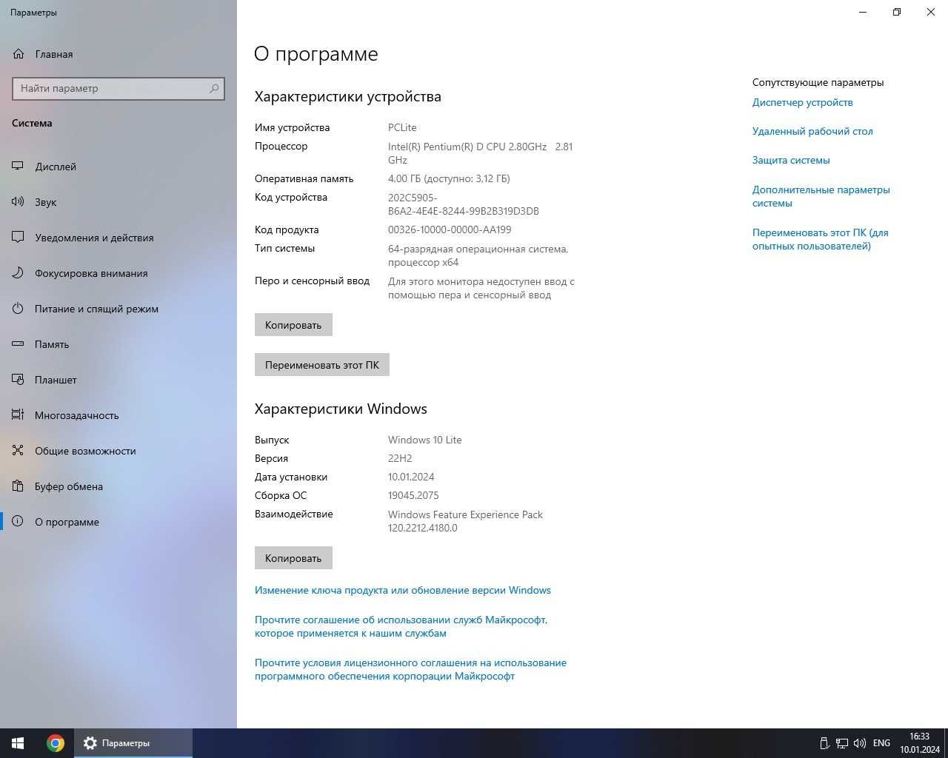Image resolution: width=948 pixels, height=758 pixels.
Task: Open the Защита системы link
Action: coord(791,160)
